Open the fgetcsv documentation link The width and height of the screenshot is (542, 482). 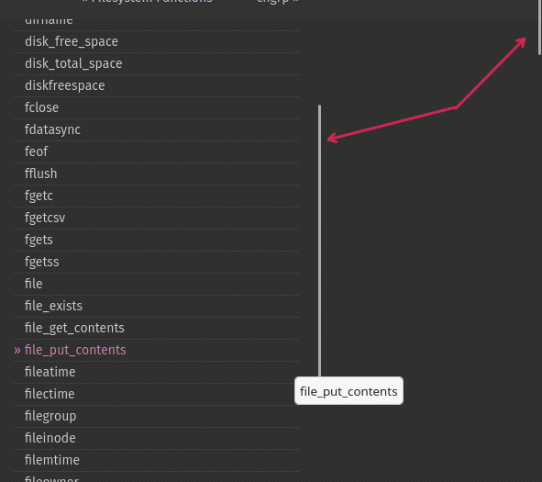point(45,218)
